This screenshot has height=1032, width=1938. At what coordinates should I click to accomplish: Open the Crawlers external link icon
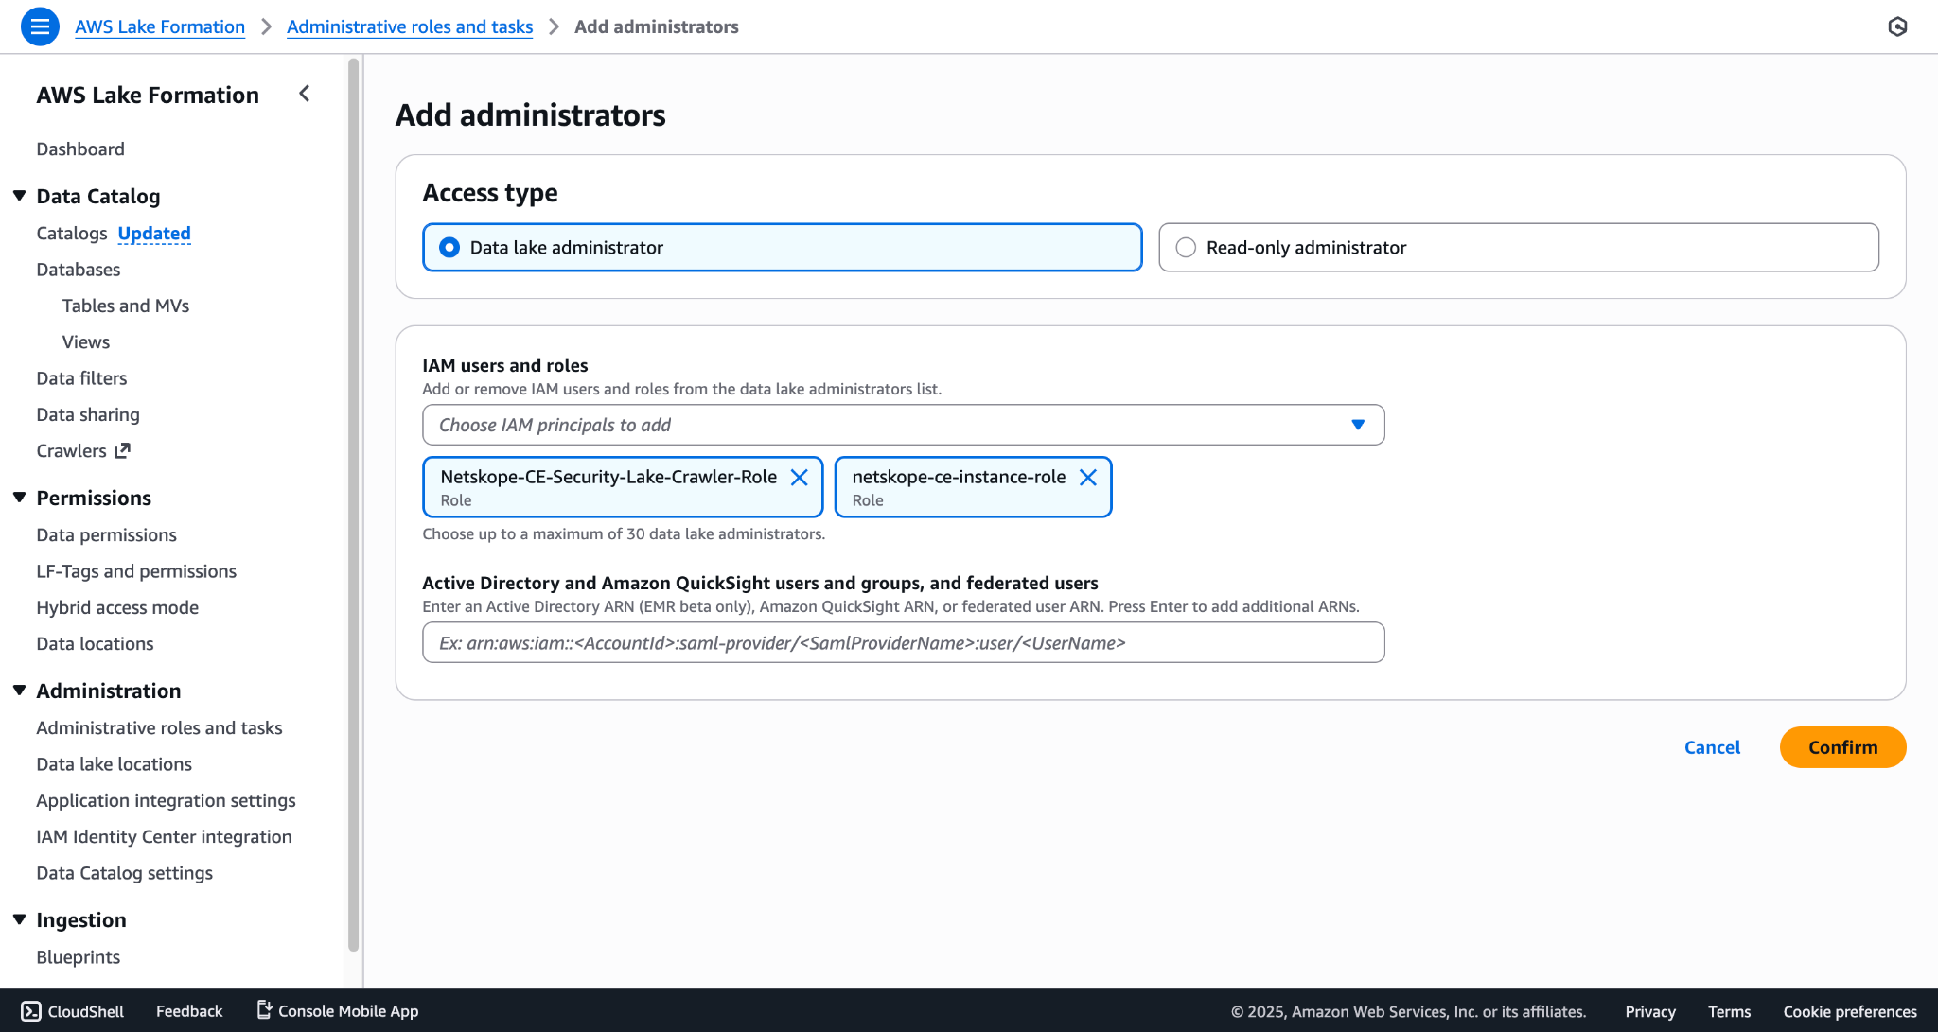122,451
